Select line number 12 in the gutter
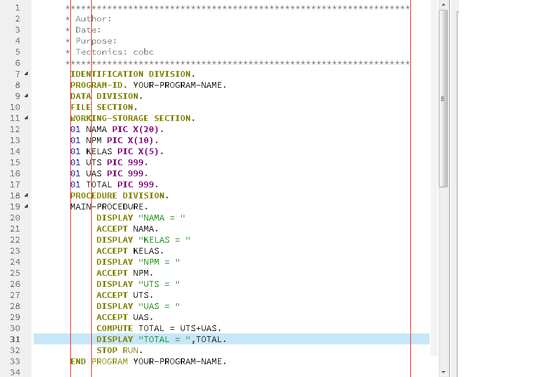The width and height of the screenshot is (558, 377). 15,129
